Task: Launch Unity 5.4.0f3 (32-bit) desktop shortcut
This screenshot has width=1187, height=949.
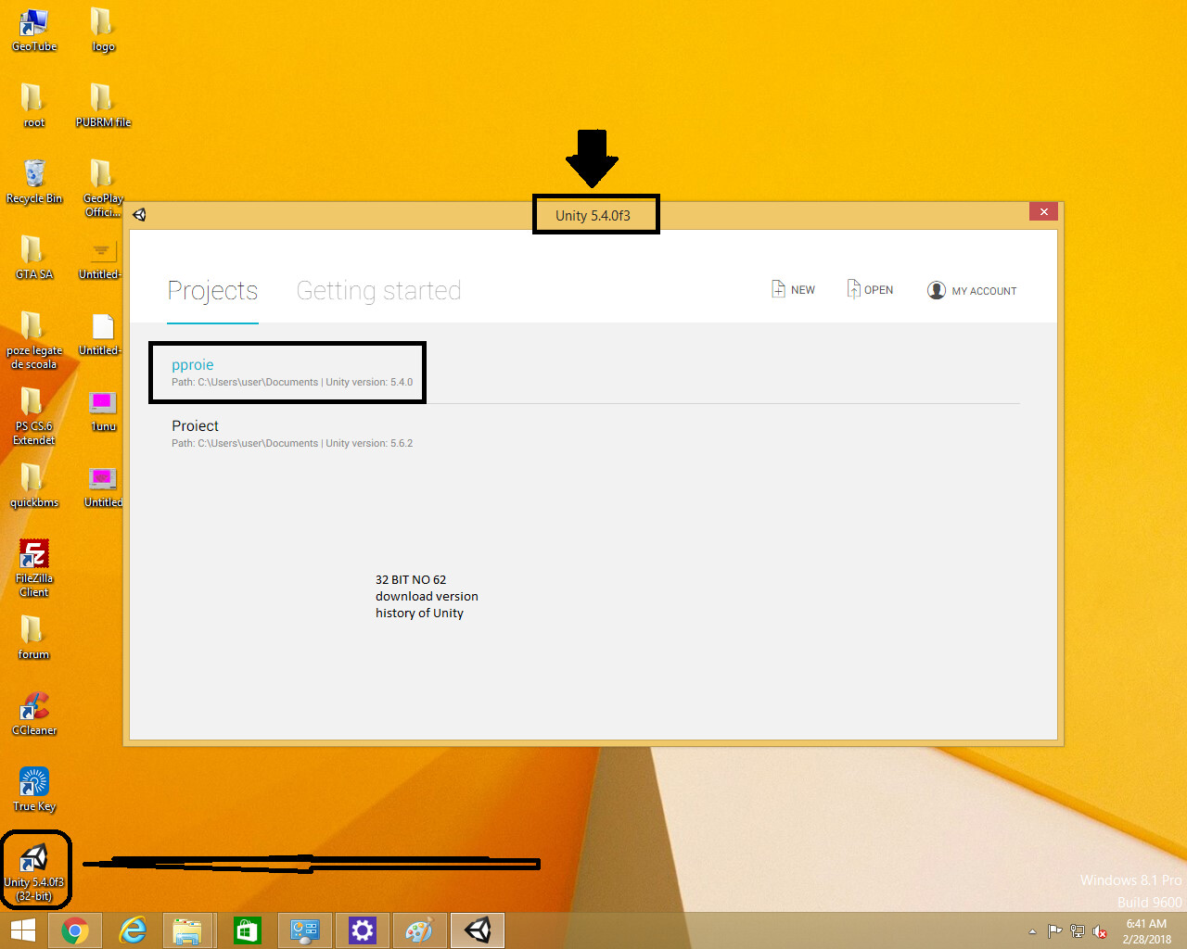Action: click(34, 872)
